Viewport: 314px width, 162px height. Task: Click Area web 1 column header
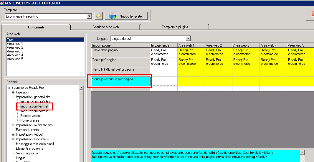[x=191, y=45]
